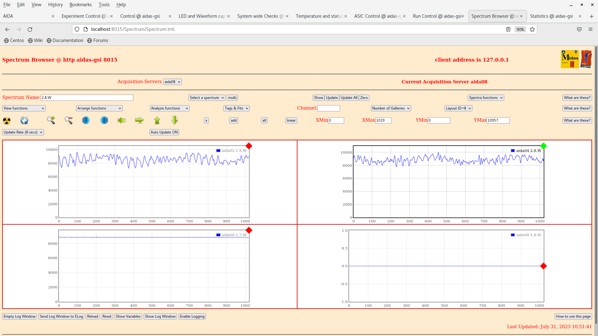
Task: Click the Spectrum Name input field
Action: 87,98
